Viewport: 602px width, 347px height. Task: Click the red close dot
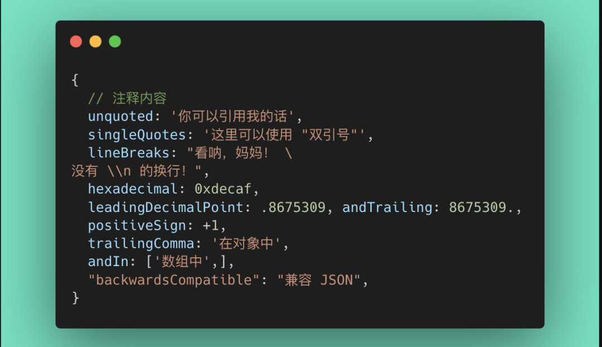coord(76,41)
